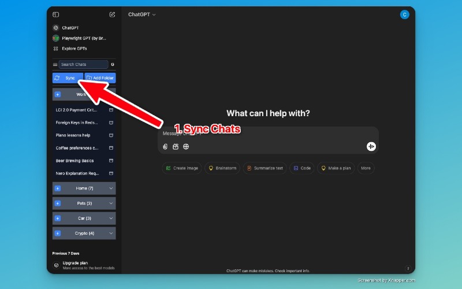Open the Coffee preferences chat
462x289 pixels.
pos(77,148)
